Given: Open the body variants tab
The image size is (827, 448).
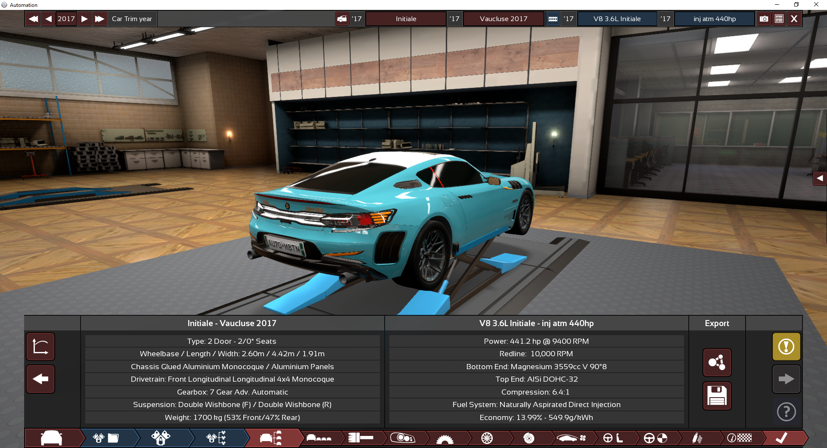Looking at the screenshot, I should pyautogui.click(x=319, y=438).
